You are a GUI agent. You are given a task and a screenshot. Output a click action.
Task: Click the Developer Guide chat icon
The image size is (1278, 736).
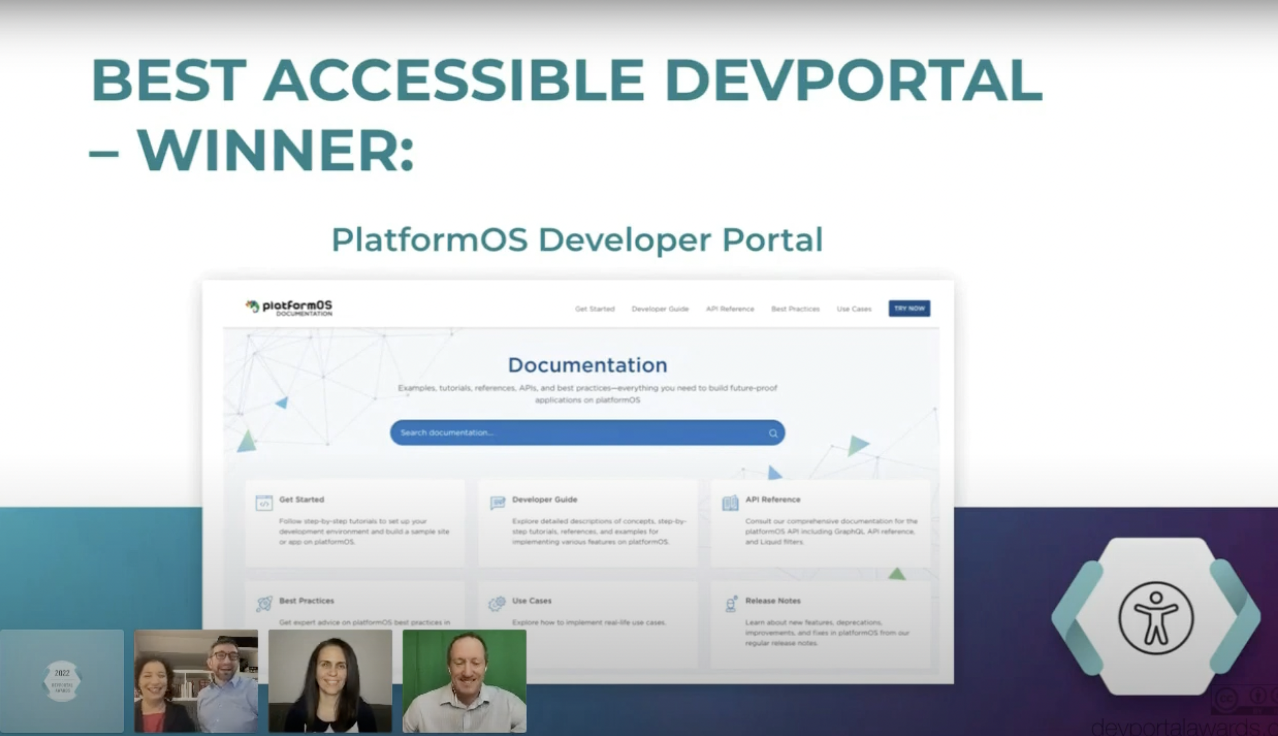(497, 502)
